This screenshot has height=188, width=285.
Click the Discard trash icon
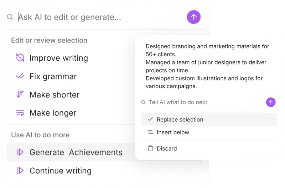point(150,148)
